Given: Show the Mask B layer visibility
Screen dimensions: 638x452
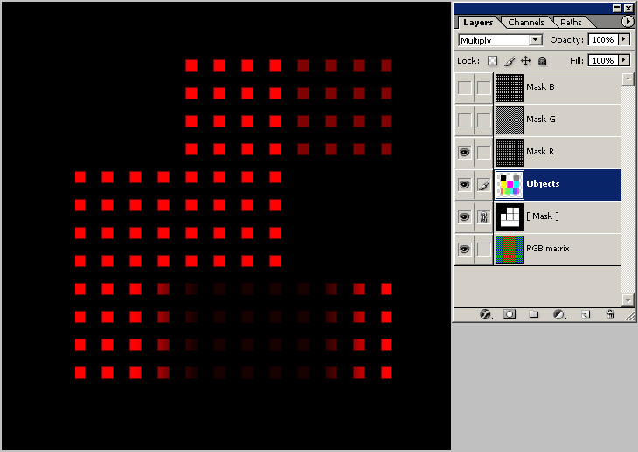Looking at the screenshot, I should (465, 88).
